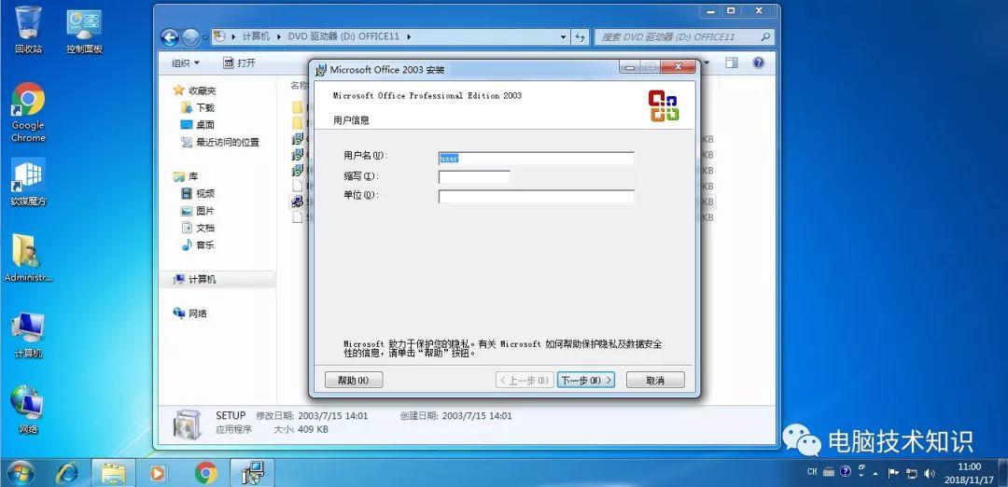The height and width of the screenshot is (487, 1008).
Task: Select the Google Chrome desktop shortcut
Action: point(28,113)
